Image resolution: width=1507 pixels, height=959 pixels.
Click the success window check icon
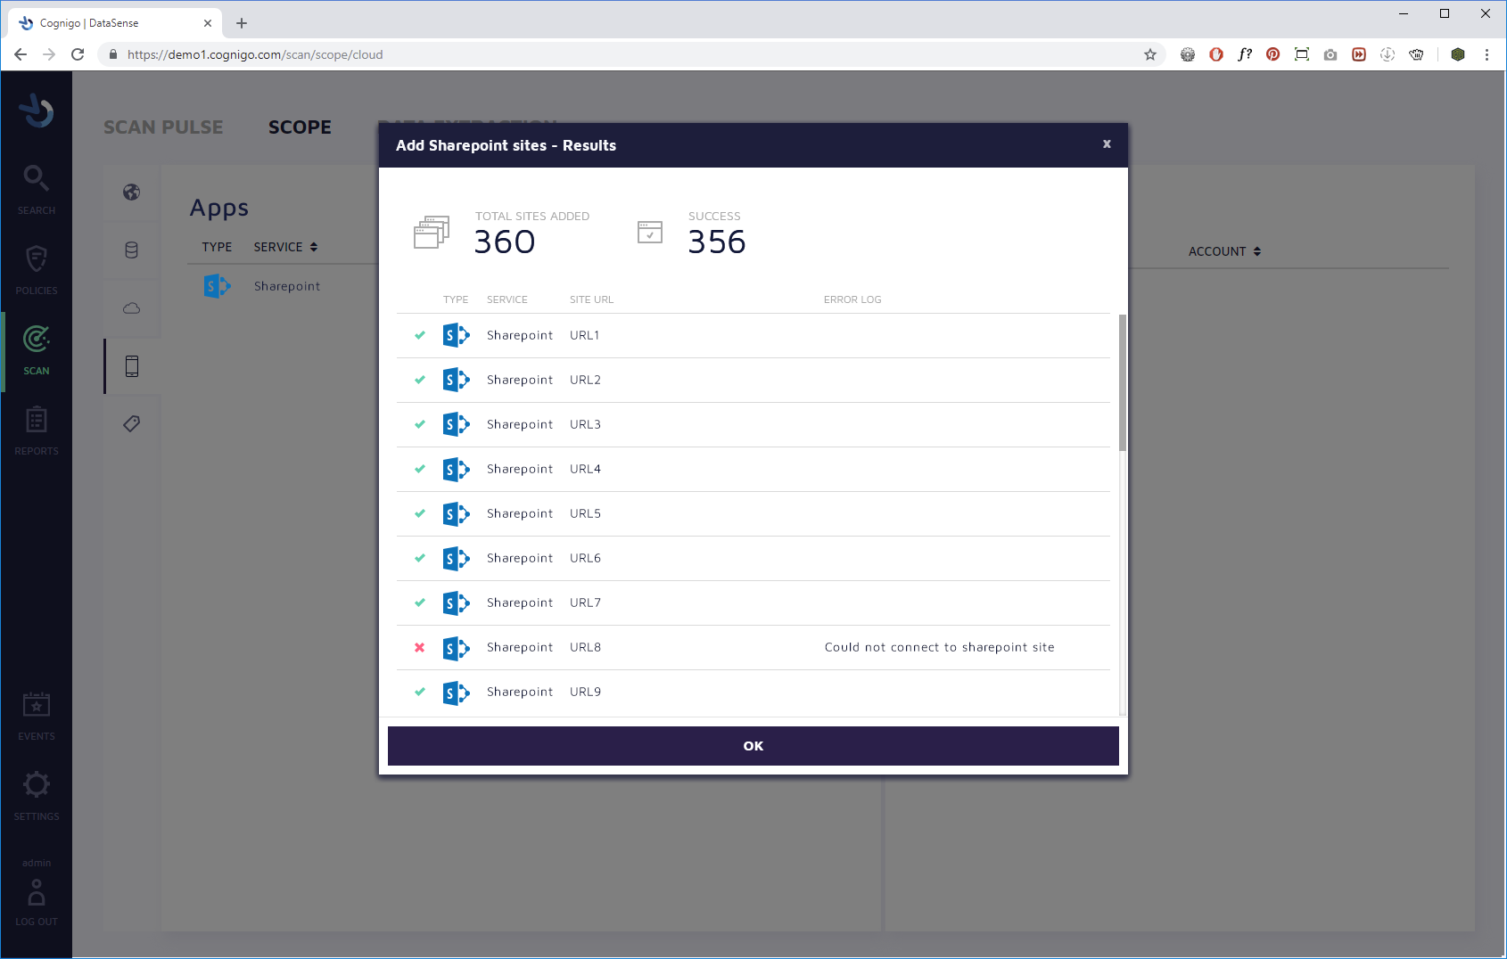coord(650,233)
